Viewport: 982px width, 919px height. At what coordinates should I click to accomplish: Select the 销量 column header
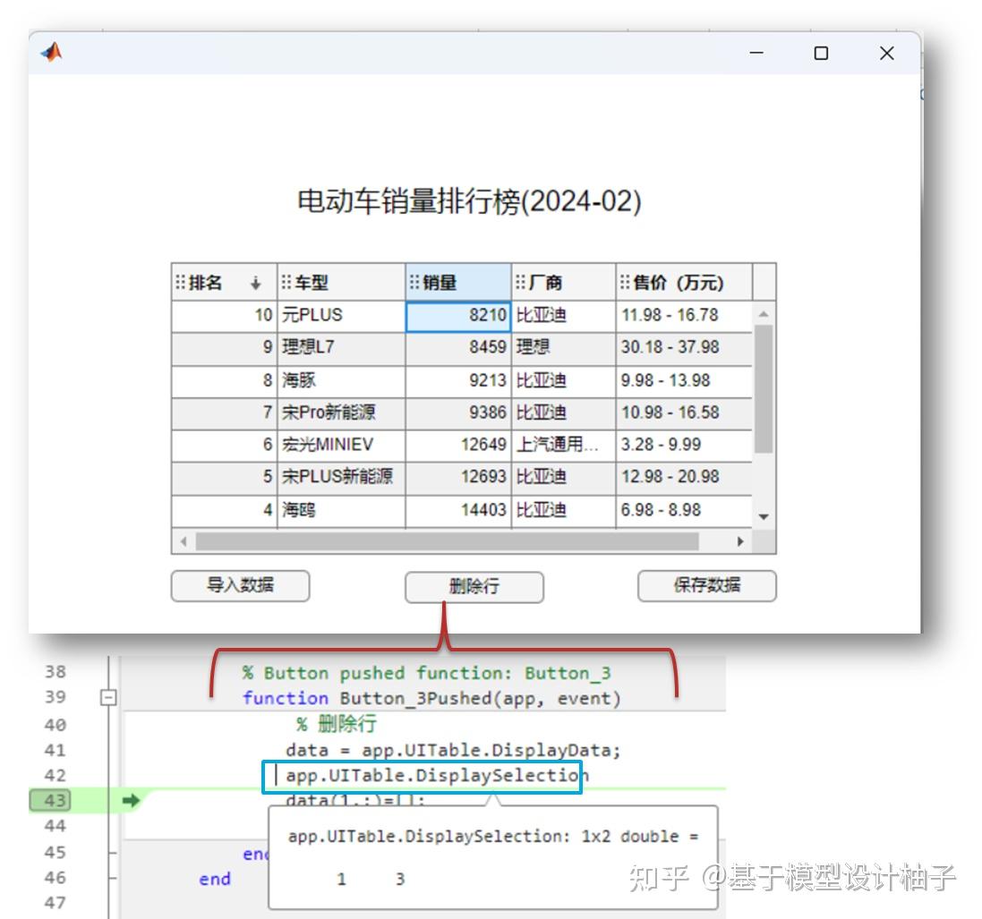pyautogui.click(x=458, y=283)
